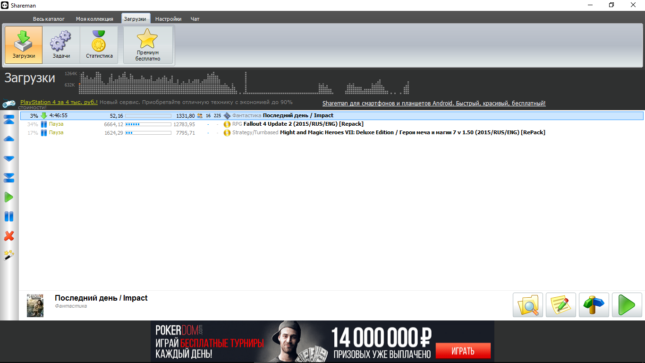Move download to top of queue
This screenshot has width=645, height=363.
coord(9,119)
